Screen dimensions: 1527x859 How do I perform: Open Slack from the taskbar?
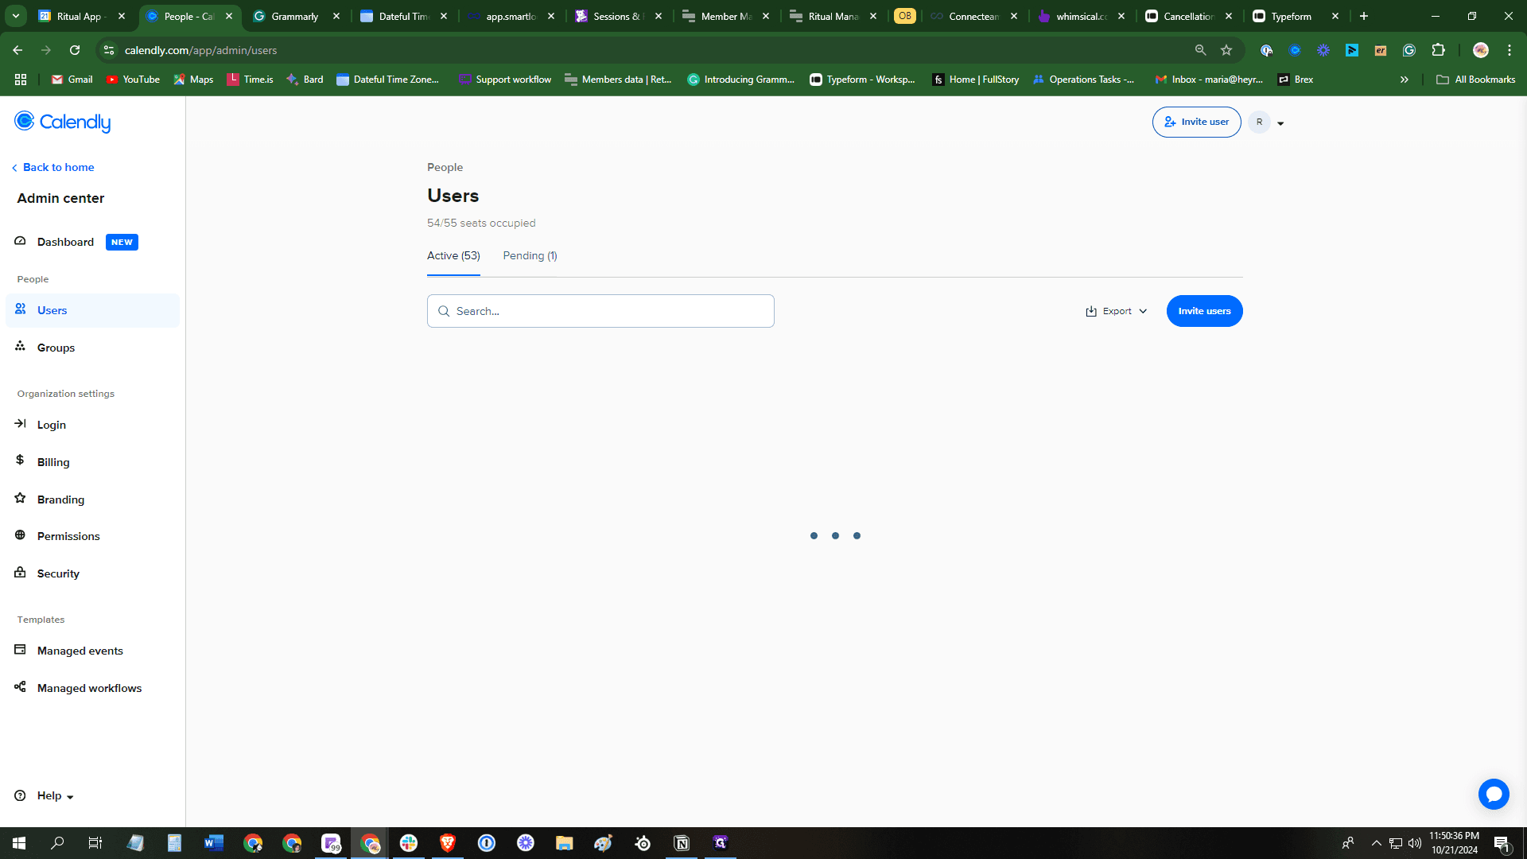click(409, 843)
